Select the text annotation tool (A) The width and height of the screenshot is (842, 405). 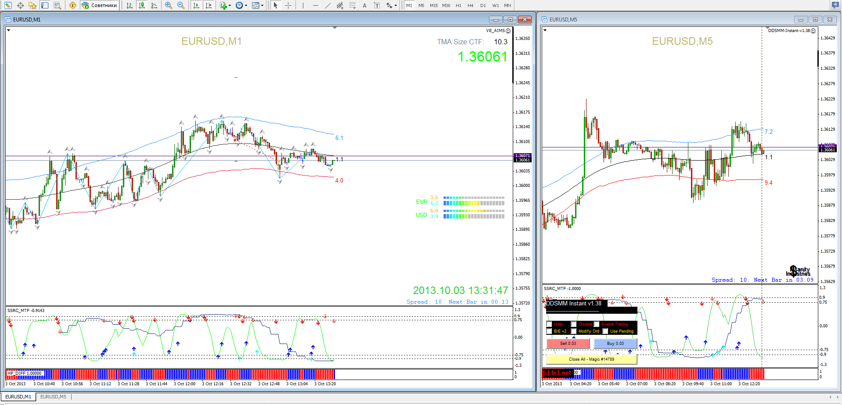coord(364,5)
